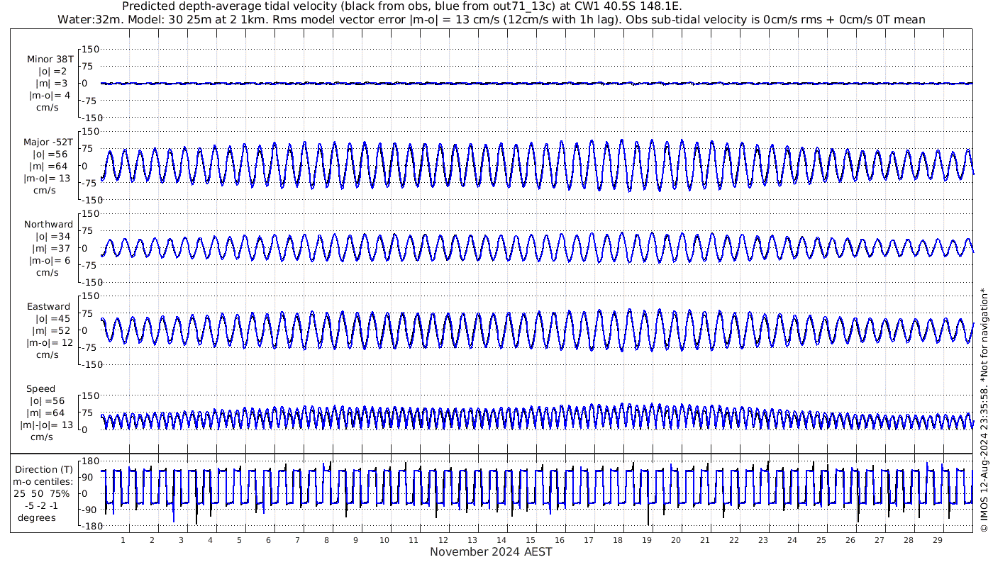
Task: Click the x-axis day label '5'
Action: [239, 540]
